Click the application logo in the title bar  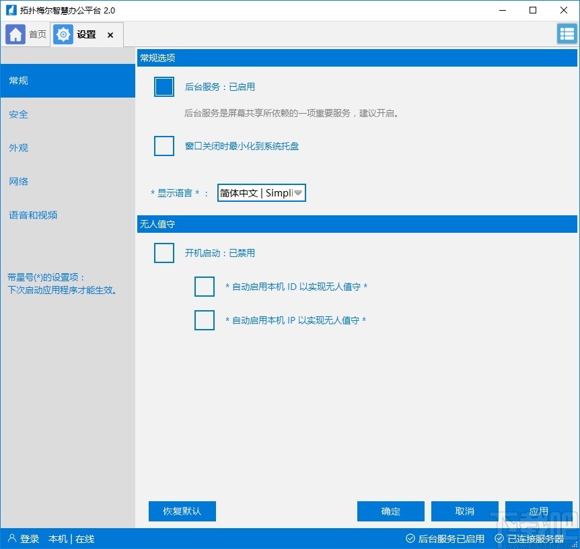[x=12, y=10]
